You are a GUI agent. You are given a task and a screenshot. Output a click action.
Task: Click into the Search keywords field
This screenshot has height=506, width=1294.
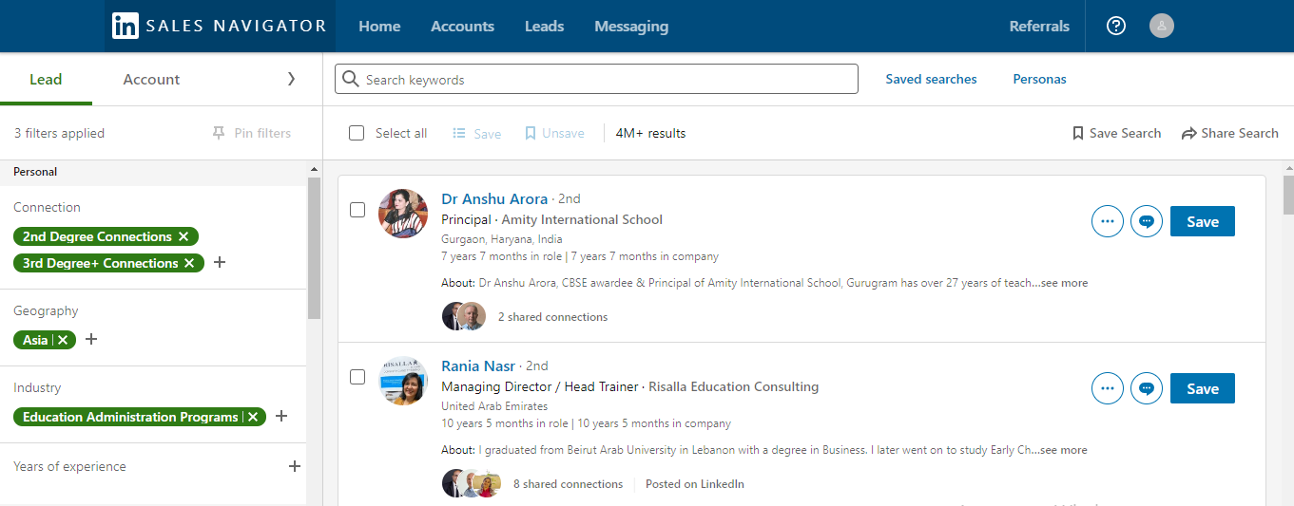[x=596, y=79]
